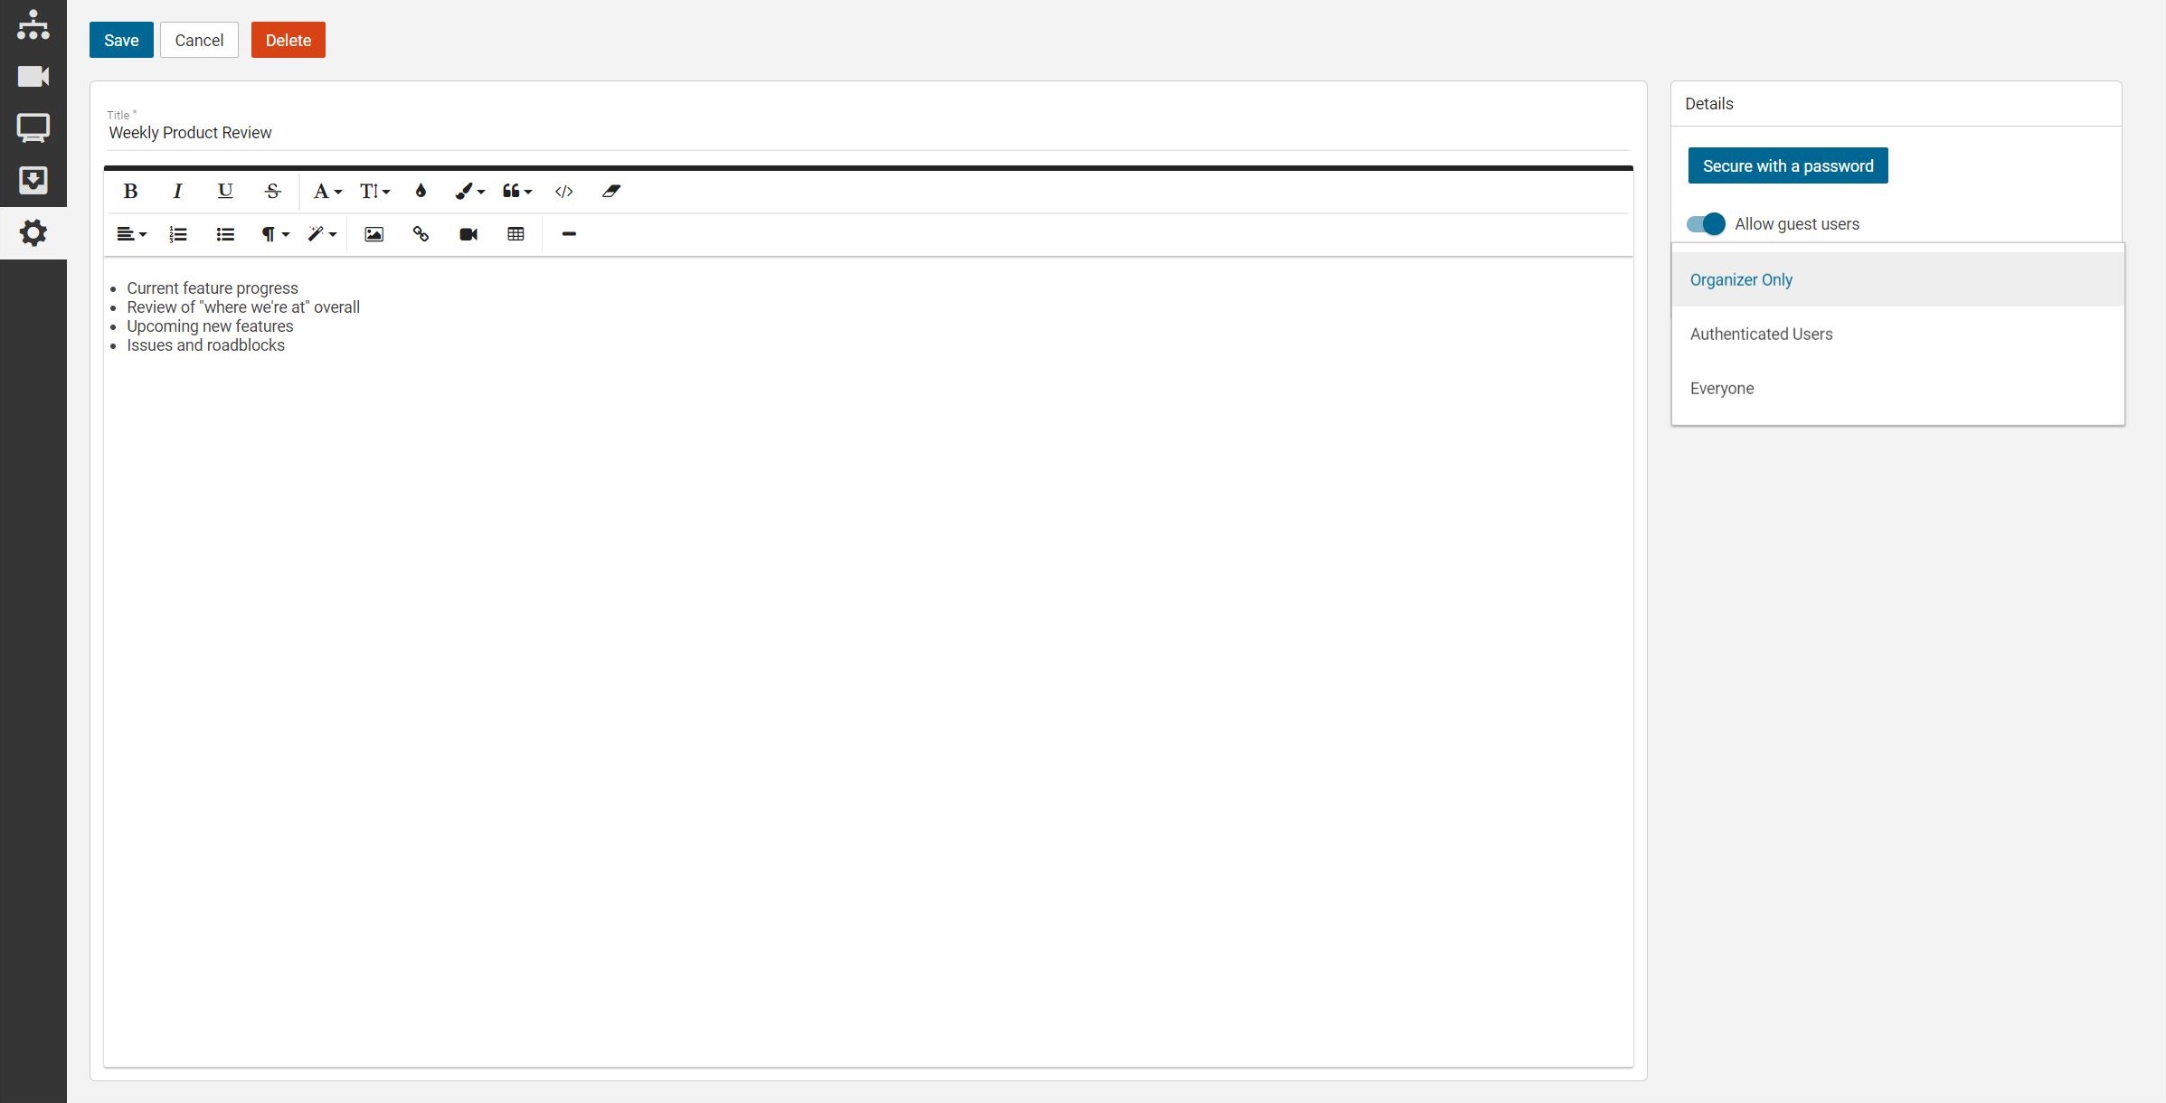Insert an image into the document
Viewport: 2166px width, 1103px height.
tap(372, 233)
